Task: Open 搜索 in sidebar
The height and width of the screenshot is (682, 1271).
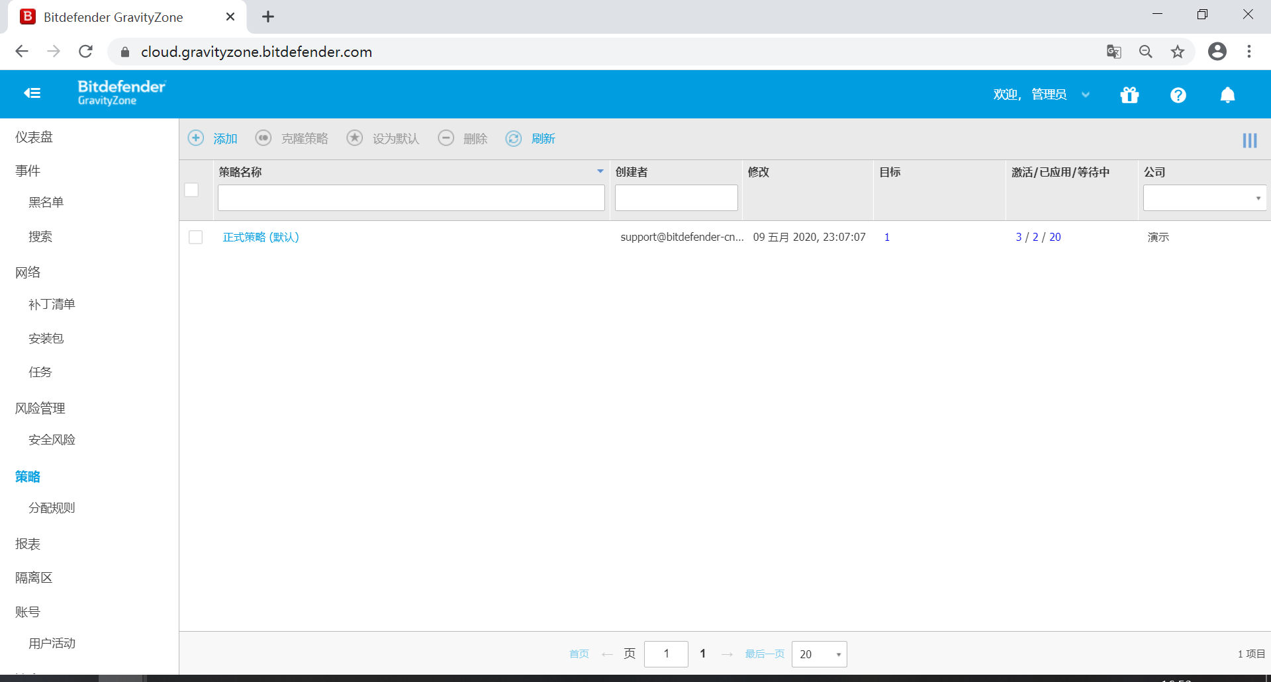Action: [40, 236]
